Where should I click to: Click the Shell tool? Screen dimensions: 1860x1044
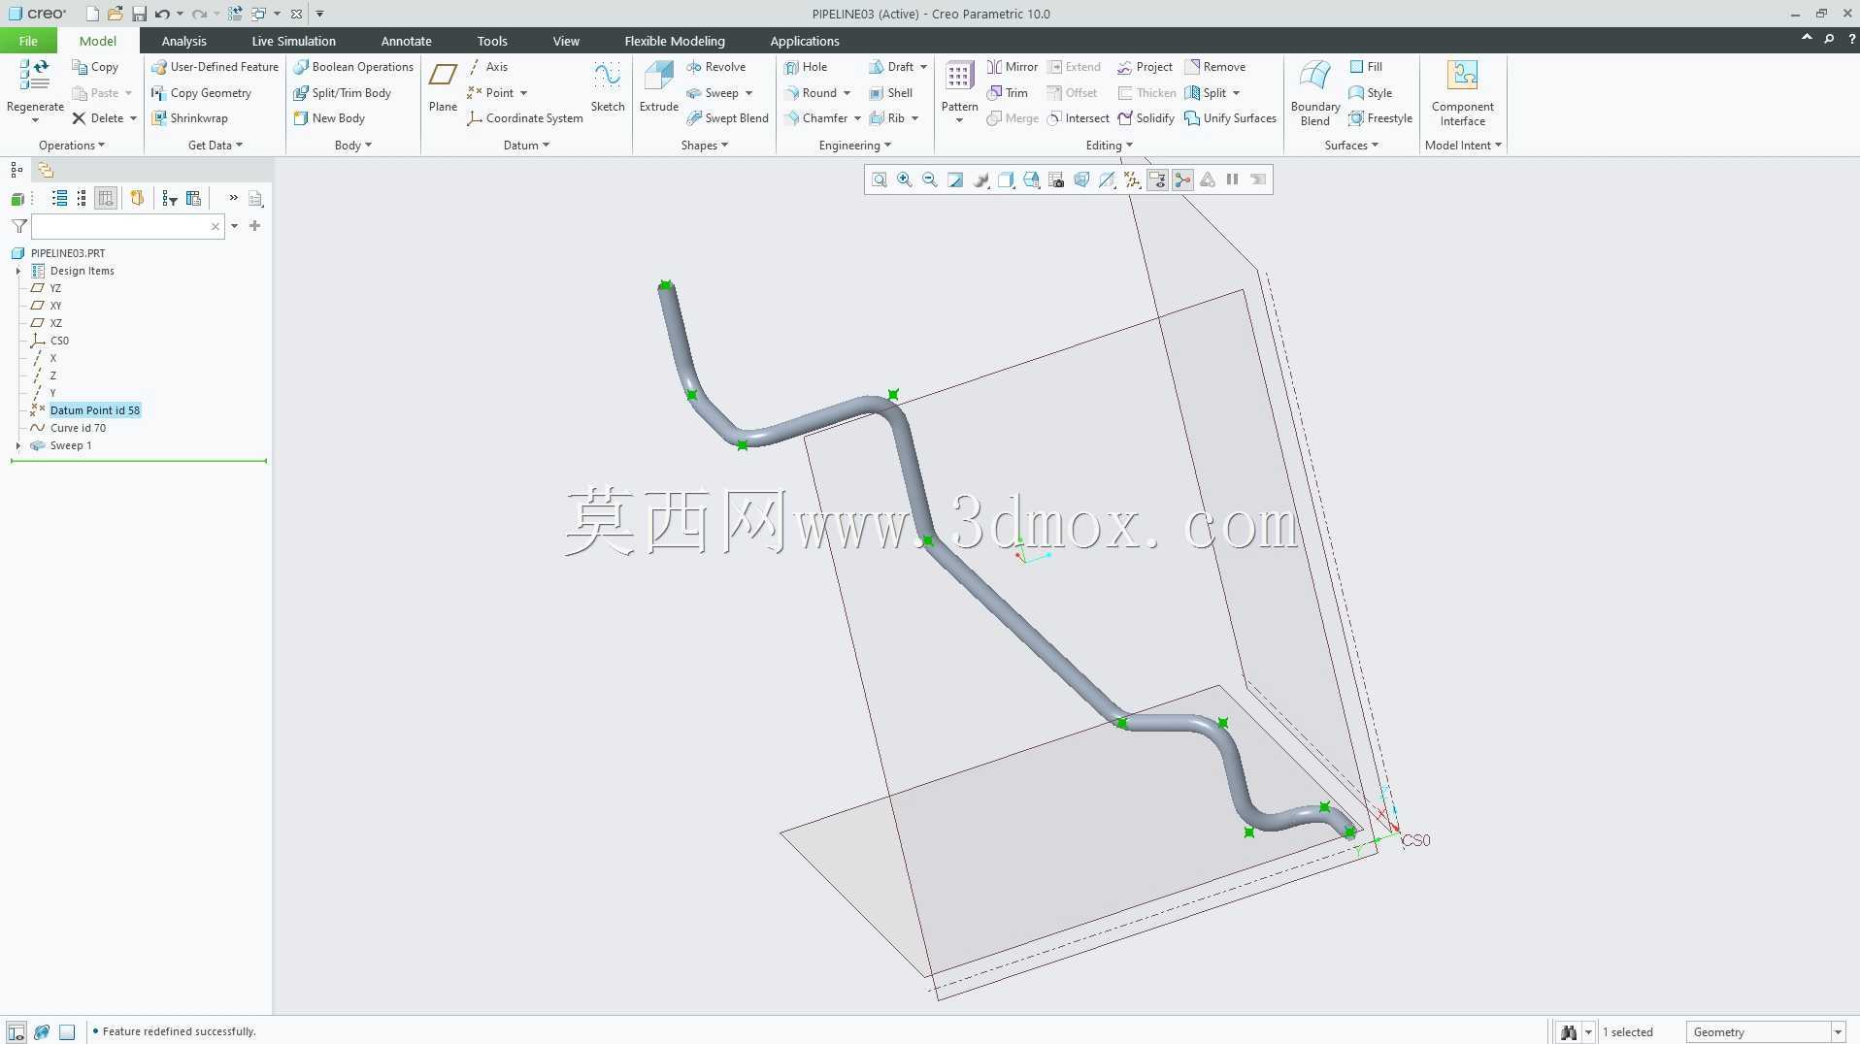(890, 93)
